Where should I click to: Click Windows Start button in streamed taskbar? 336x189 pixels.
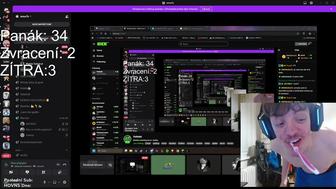coord(94,151)
